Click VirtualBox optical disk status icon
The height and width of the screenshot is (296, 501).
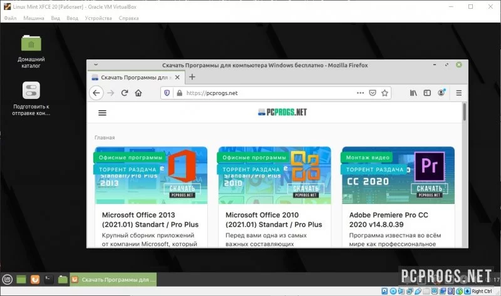coord(393,291)
